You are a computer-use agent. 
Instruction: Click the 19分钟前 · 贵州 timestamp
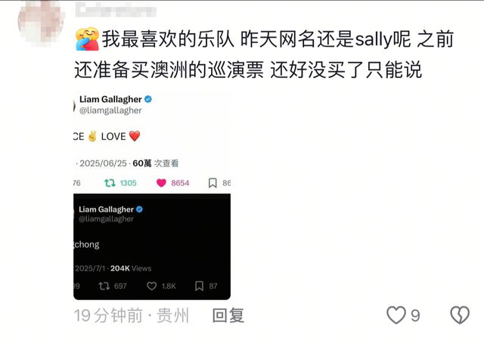[x=131, y=315]
